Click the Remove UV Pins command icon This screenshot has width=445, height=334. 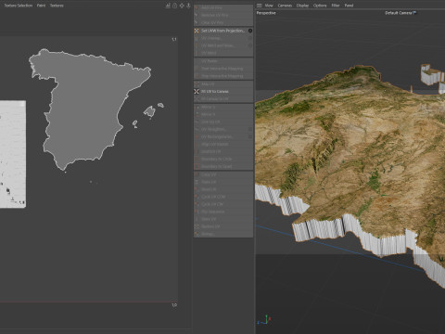coord(197,15)
